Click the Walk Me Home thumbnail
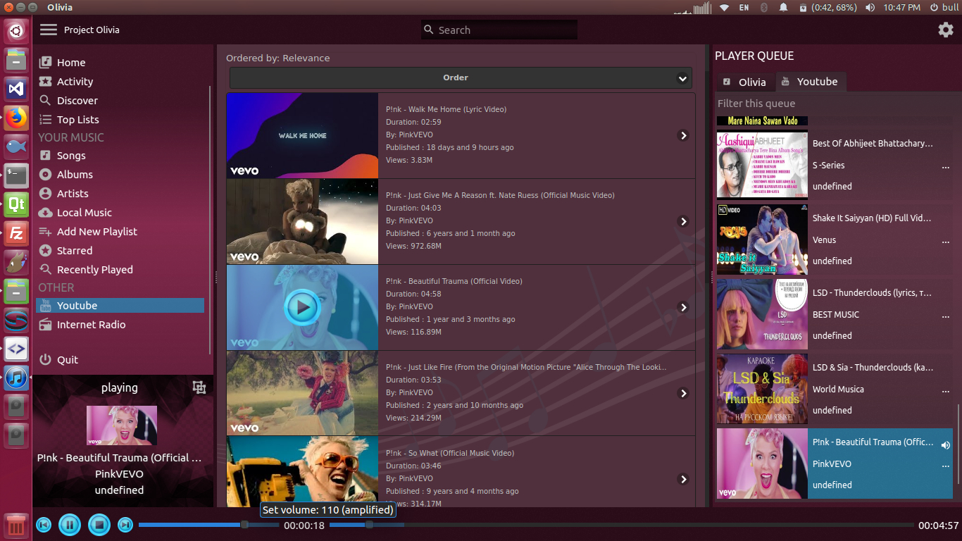This screenshot has height=541, width=962. tap(302, 135)
